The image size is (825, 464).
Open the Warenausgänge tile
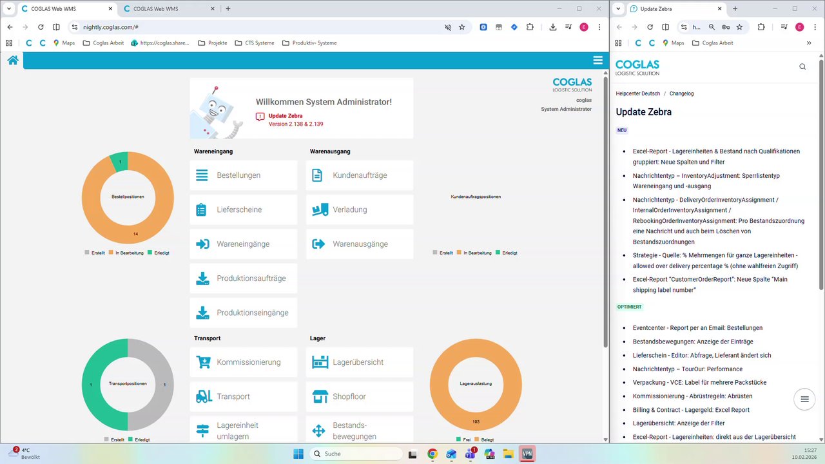click(360, 244)
